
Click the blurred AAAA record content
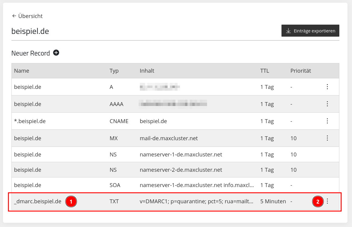173,104
